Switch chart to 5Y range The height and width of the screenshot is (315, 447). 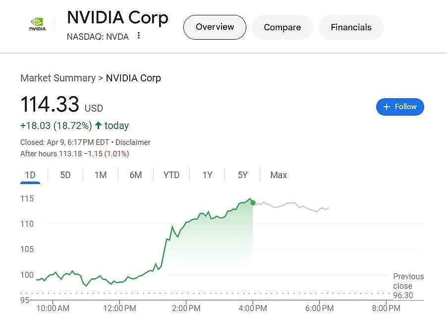click(243, 175)
